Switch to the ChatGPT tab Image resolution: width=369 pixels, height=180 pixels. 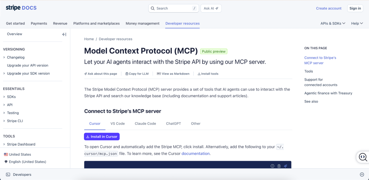[173, 124]
